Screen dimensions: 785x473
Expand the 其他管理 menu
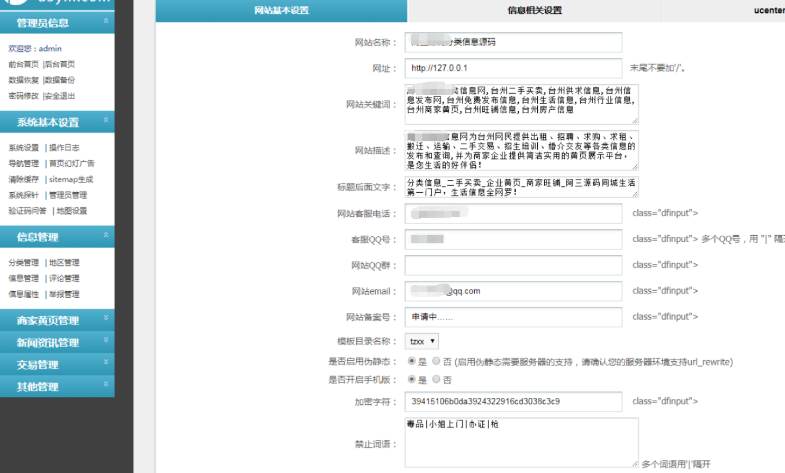[x=57, y=387]
